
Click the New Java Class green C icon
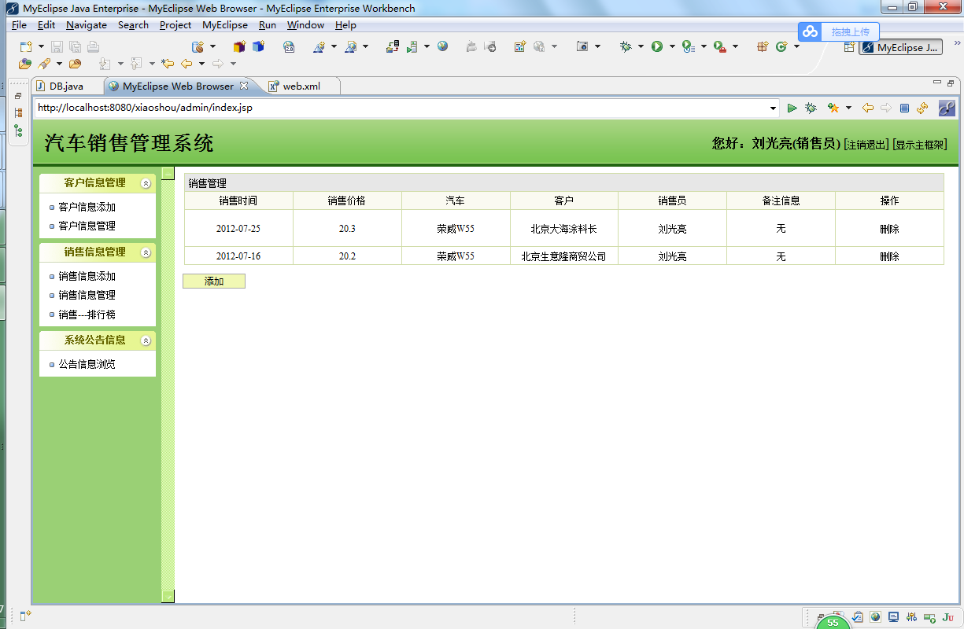coord(781,47)
